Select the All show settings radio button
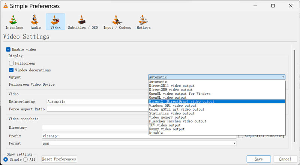Viewport: 300px width, 165px height. point(25,159)
